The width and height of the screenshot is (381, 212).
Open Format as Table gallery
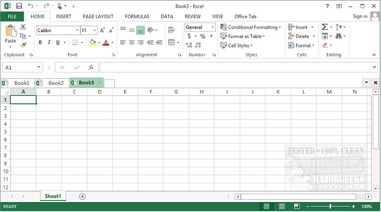click(243, 36)
